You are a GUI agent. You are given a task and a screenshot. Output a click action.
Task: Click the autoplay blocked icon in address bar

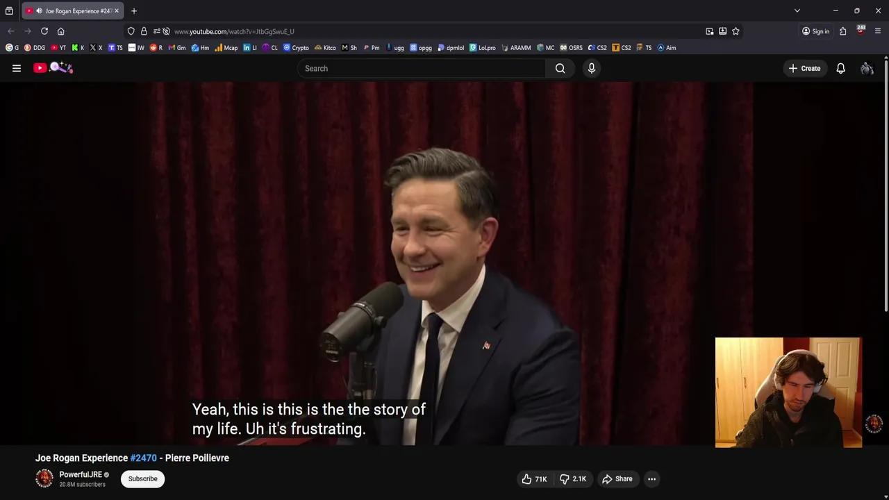[166, 31]
